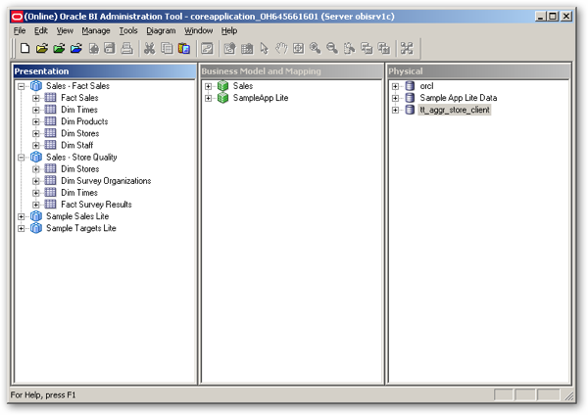588x415 pixels.
Task: Activate the Business Model and Mapping header
Action: (x=291, y=71)
